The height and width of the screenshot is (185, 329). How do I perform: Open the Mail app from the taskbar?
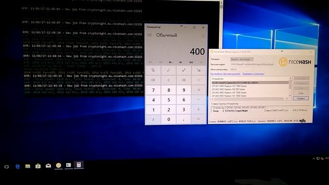coord(48,165)
